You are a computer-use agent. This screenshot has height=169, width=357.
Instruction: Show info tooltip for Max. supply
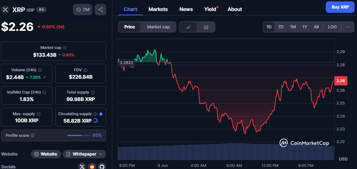(x=39, y=114)
